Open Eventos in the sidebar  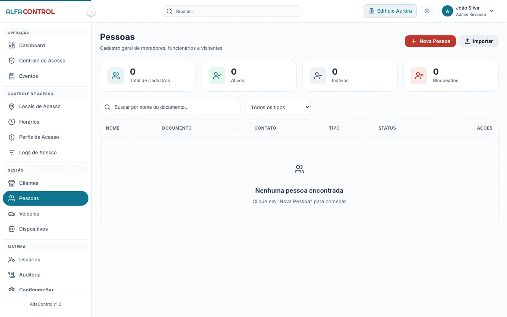coord(45,76)
